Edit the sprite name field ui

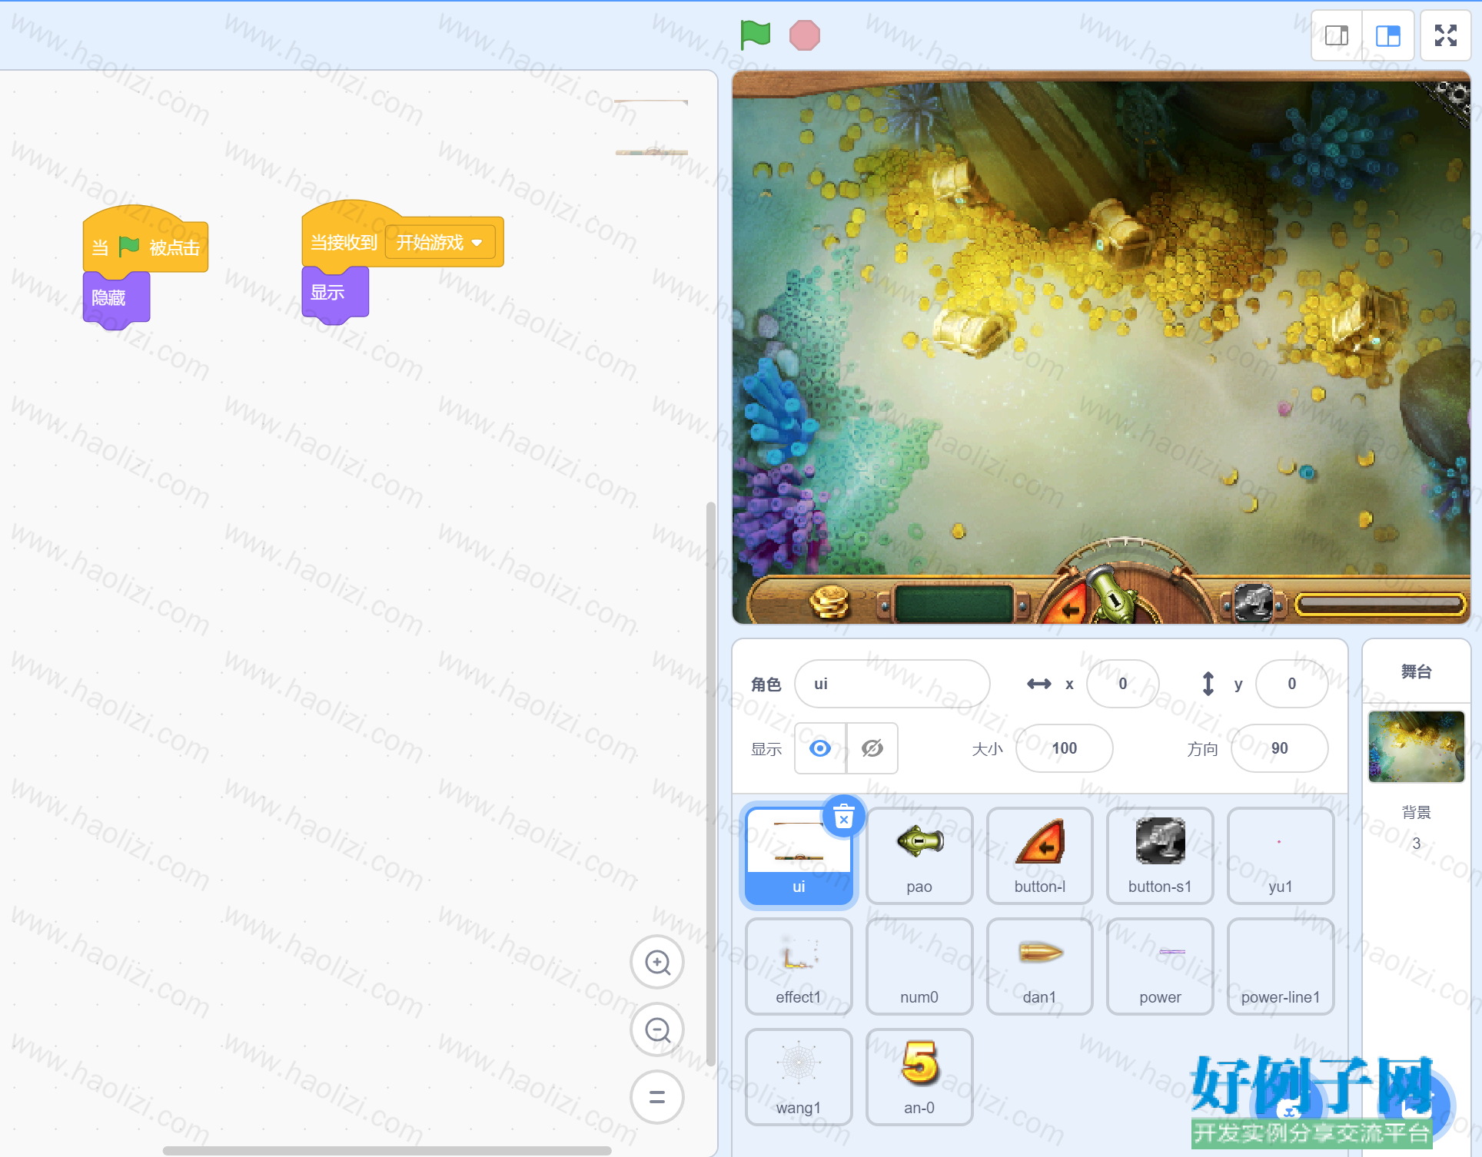click(892, 684)
